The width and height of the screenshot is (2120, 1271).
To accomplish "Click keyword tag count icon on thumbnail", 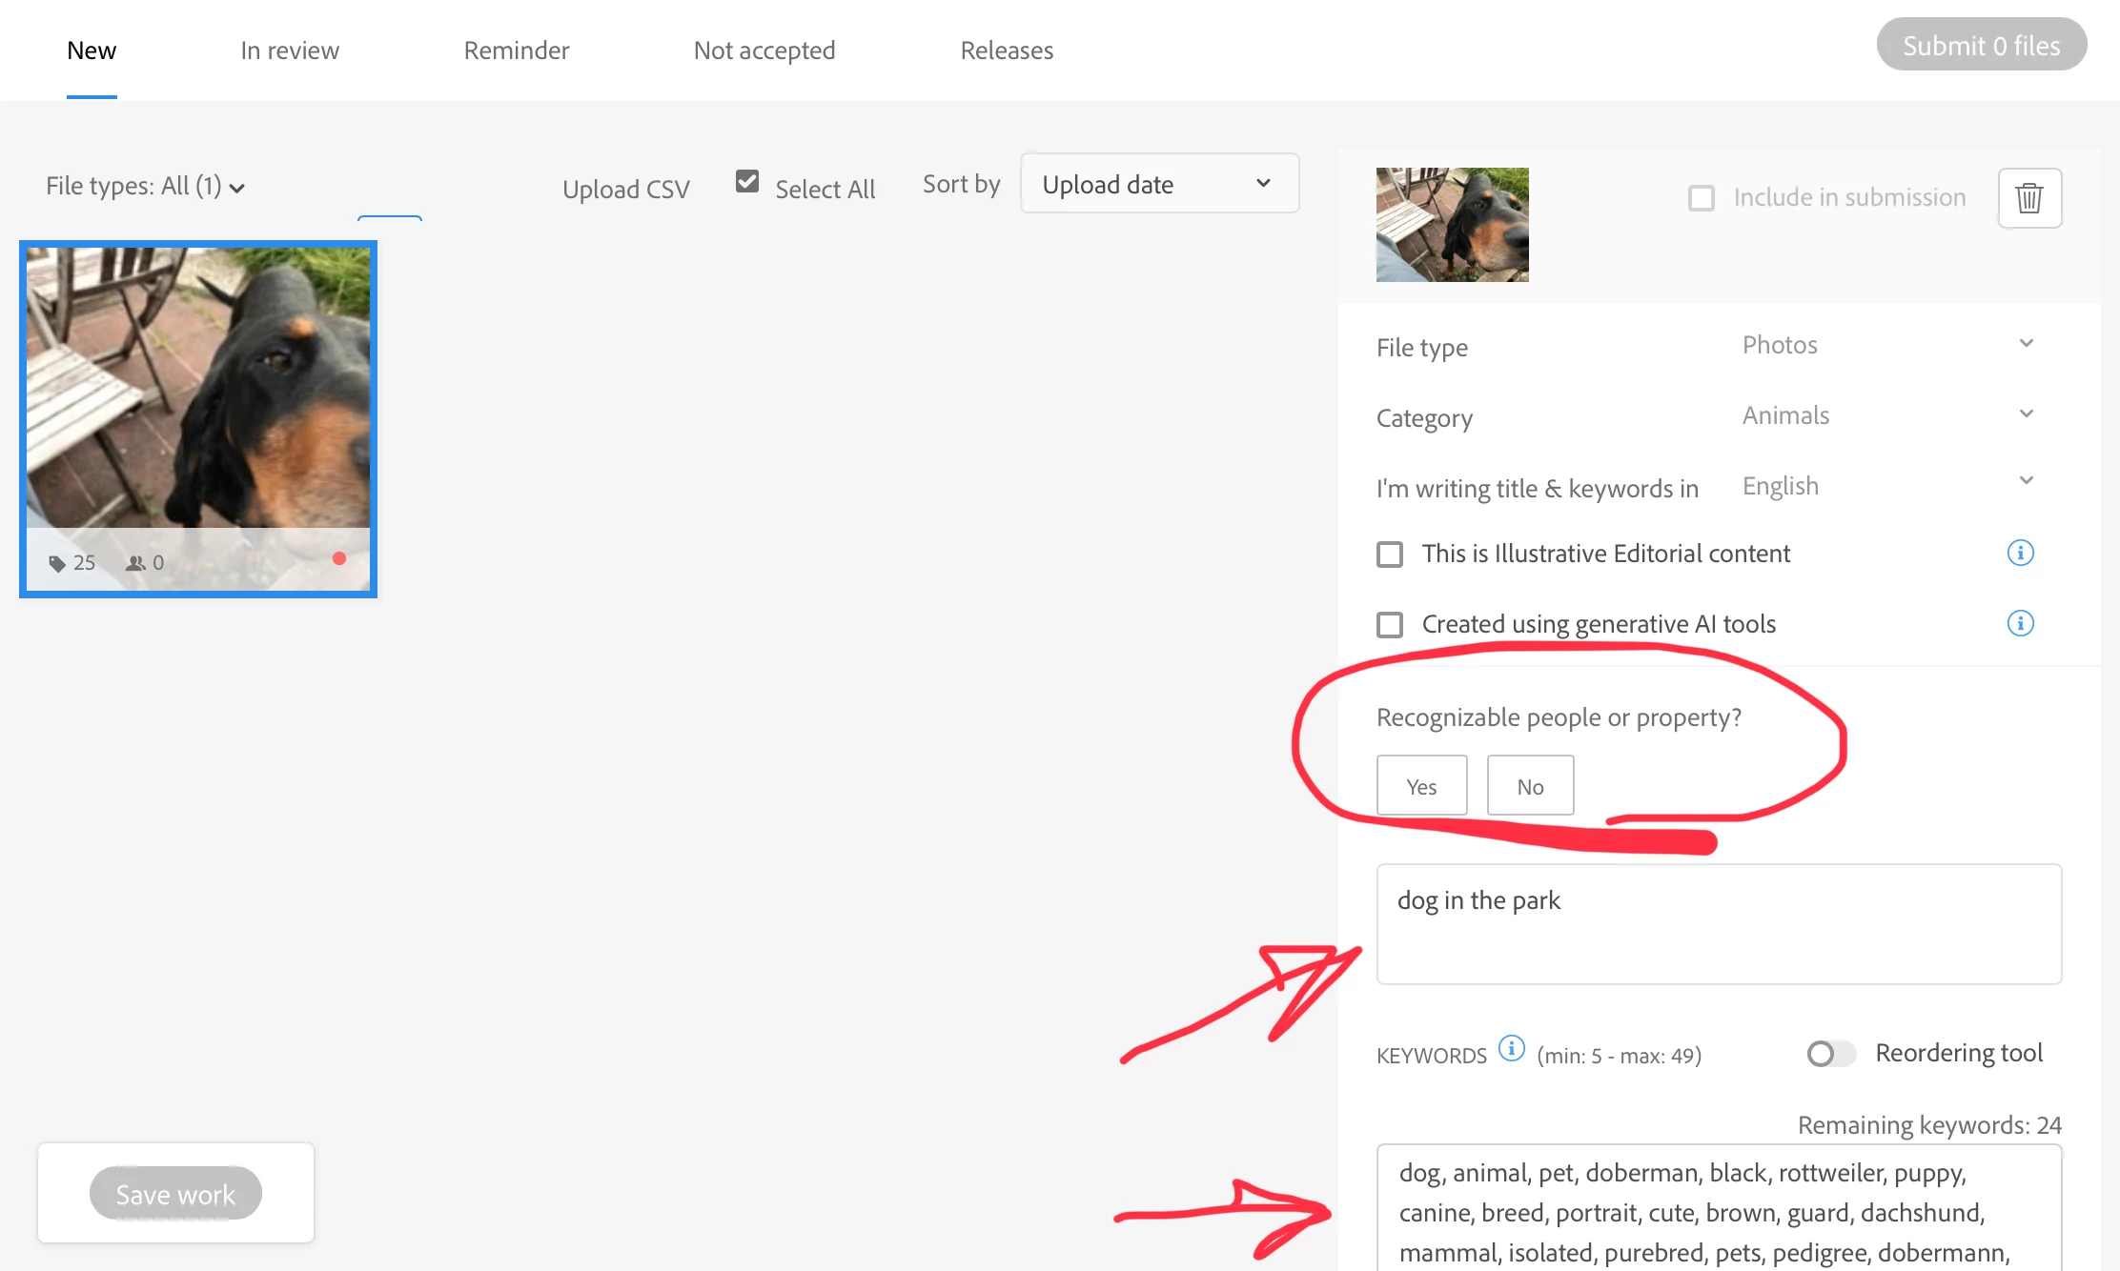I will point(57,563).
